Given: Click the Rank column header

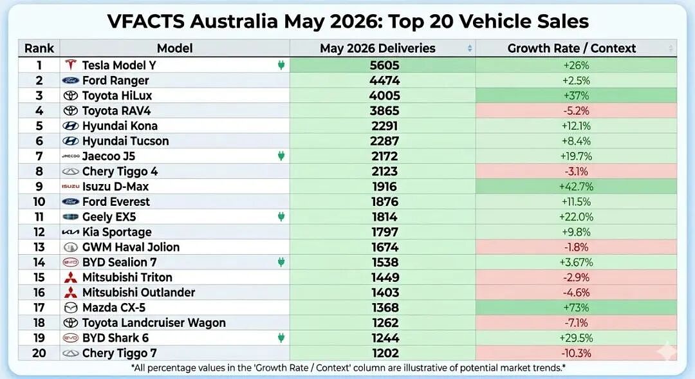Looking at the screenshot, I should click(39, 48).
